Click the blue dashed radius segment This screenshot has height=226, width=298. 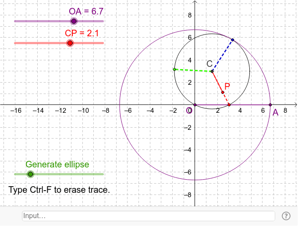[222, 56]
